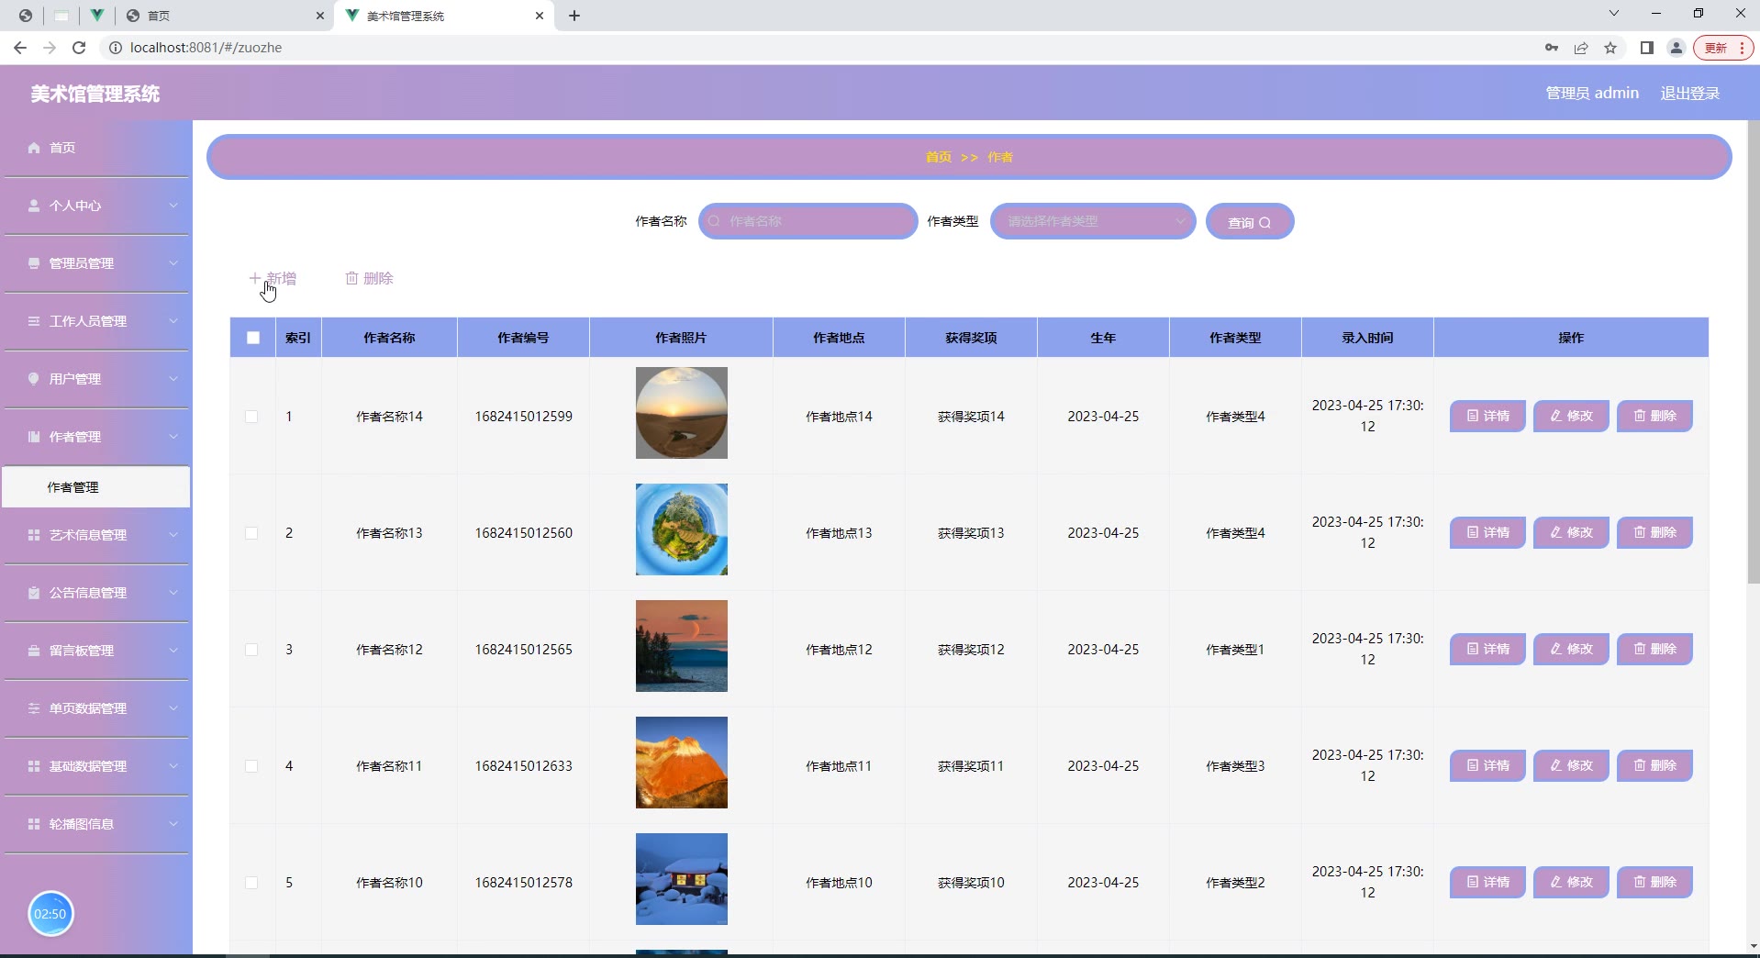
Task: Click the 个人中心 user icon in sidebar
Action: coord(34,206)
